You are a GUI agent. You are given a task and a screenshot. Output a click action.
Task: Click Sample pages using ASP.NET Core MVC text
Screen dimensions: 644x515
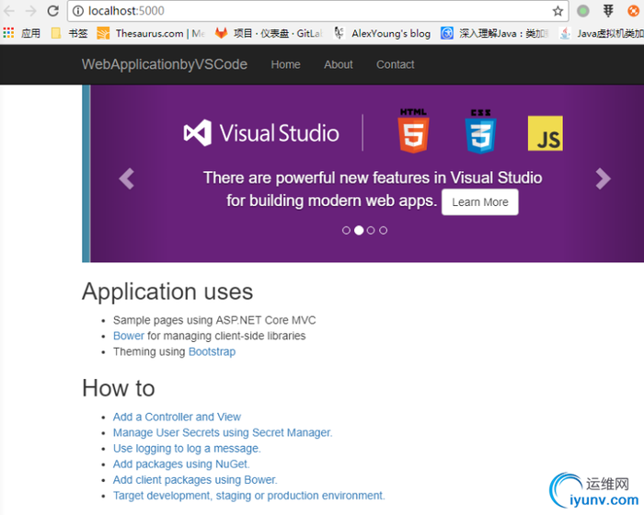click(214, 320)
